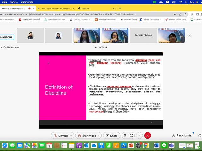Click the camera indicator in address bar

point(175,14)
